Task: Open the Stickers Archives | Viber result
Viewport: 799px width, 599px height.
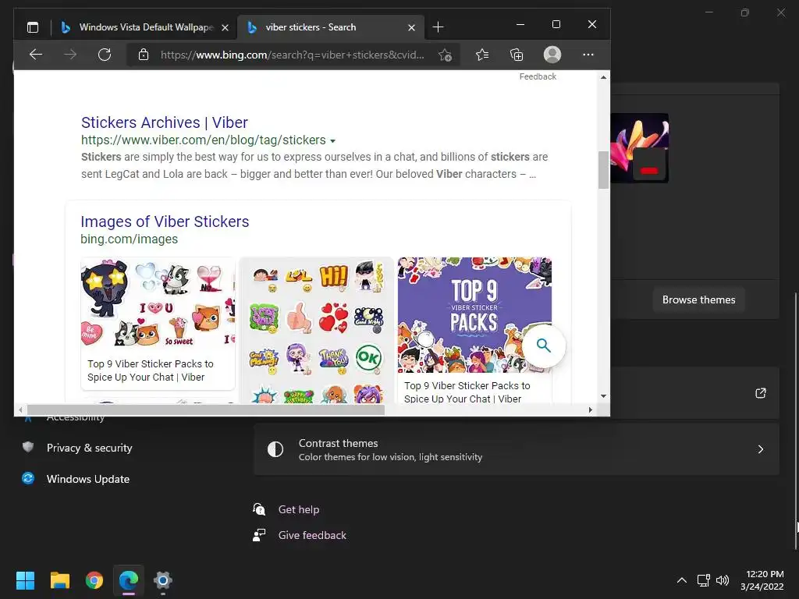Action: point(164,122)
